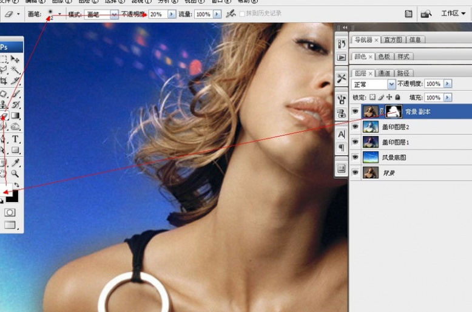This screenshot has height=312, width=472.
Task: Select the Gradient tool
Action: coord(15,116)
